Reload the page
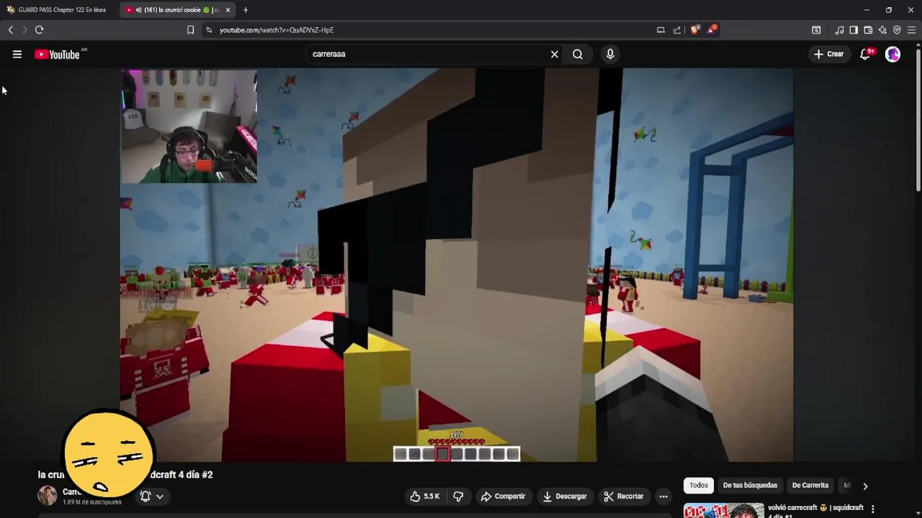 (x=39, y=29)
